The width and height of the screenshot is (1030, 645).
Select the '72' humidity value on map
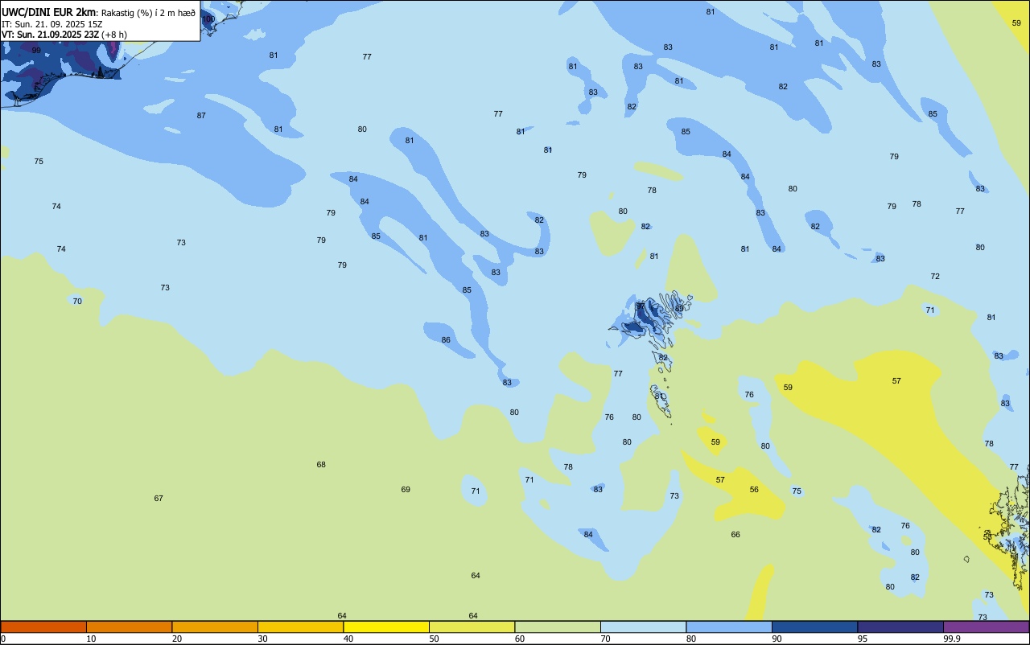click(x=935, y=277)
